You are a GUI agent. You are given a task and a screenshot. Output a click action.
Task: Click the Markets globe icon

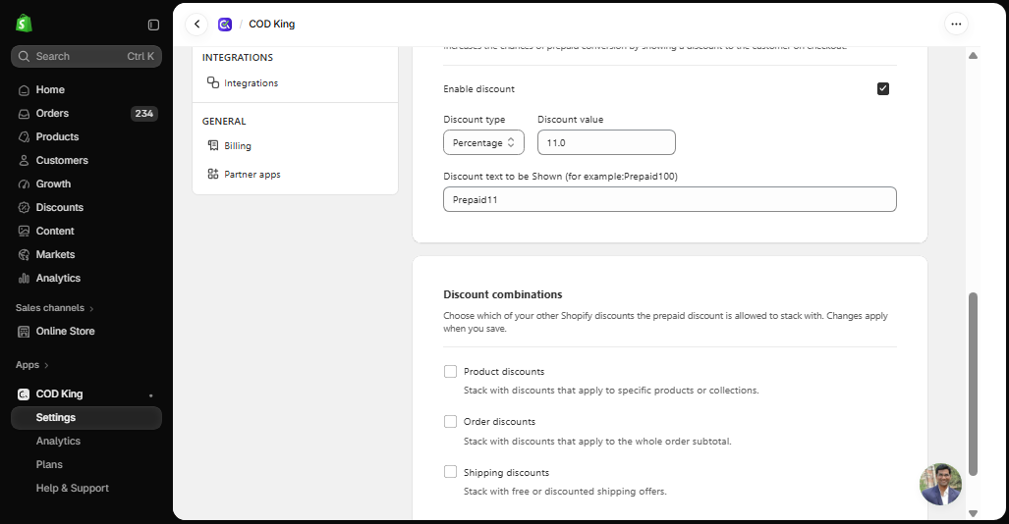(x=24, y=254)
